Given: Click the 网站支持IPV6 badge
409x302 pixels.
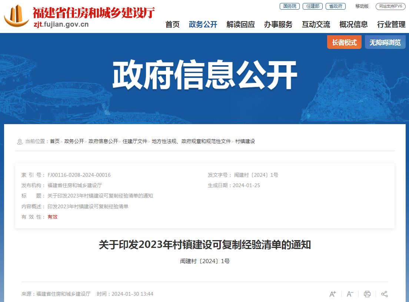Looking at the screenshot, I should pos(390,6).
